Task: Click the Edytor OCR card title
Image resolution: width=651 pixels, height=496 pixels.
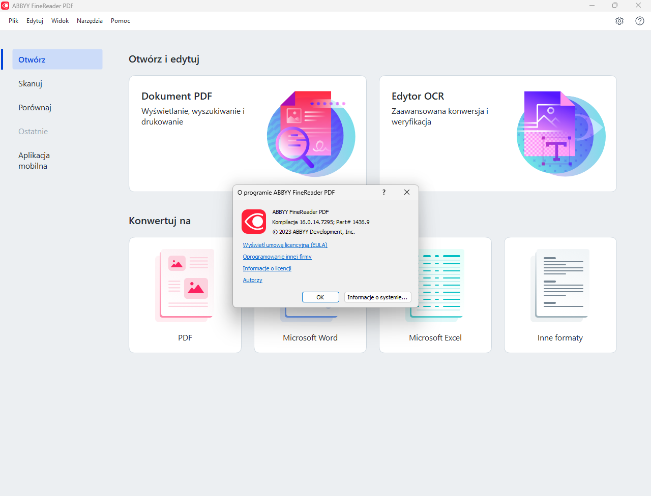Action: [418, 96]
